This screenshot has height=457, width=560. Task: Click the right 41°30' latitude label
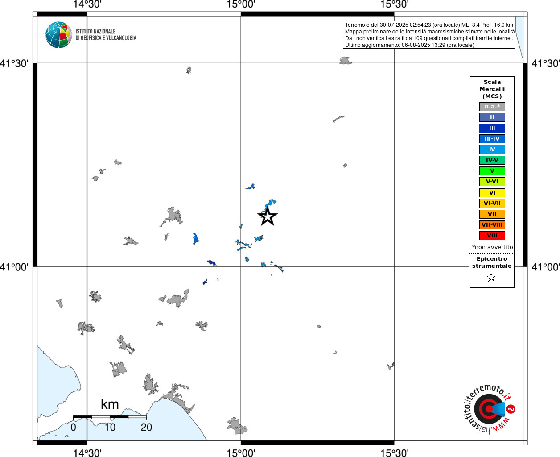tap(546, 63)
